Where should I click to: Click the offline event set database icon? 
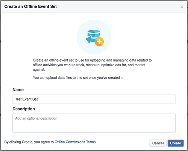click(x=94, y=37)
